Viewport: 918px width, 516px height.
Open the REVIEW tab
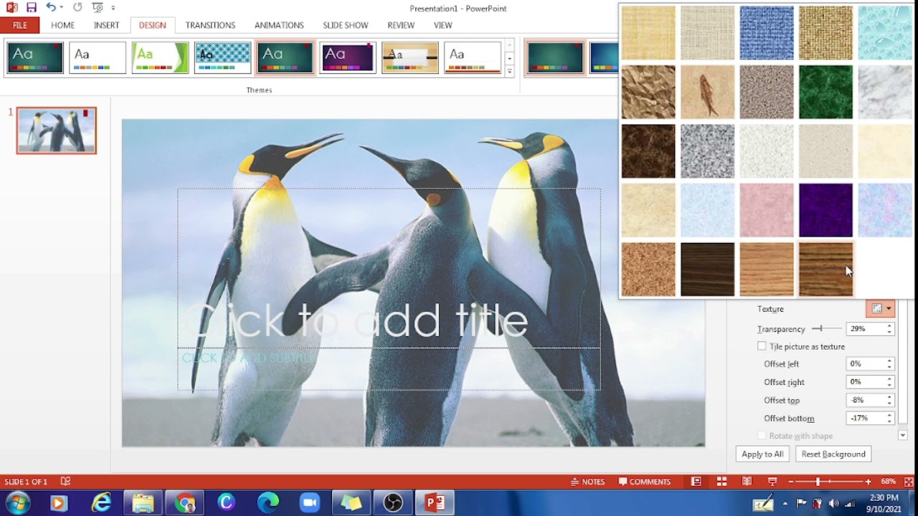click(x=401, y=25)
